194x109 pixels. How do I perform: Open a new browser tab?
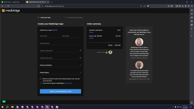pos(52,2)
